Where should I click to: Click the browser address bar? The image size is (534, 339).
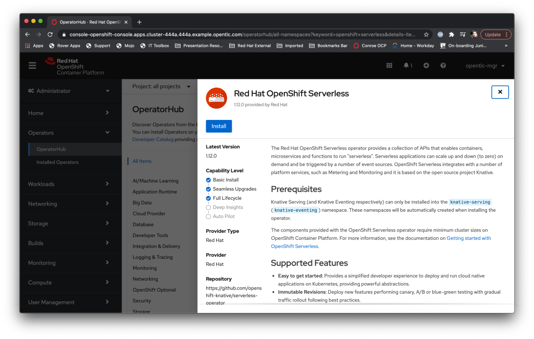click(240, 34)
